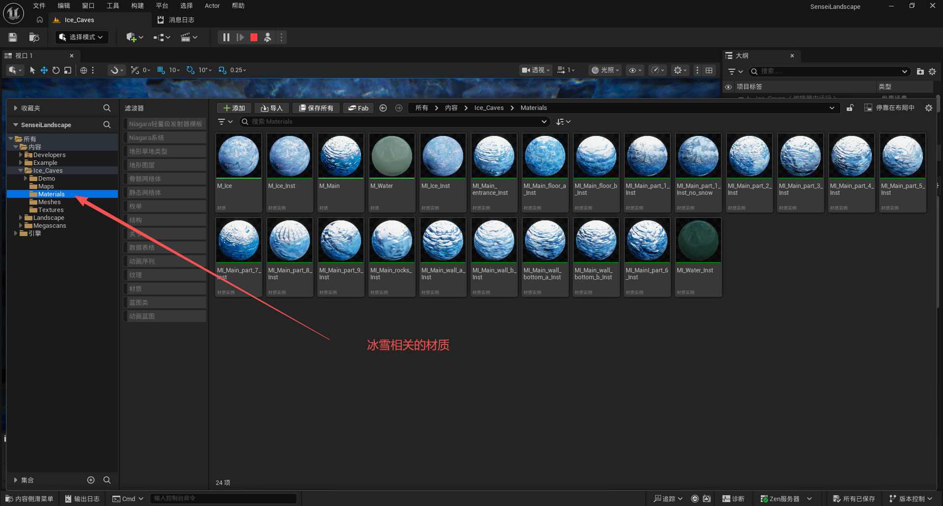Click the viewport layout grid icon
The height and width of the screenshot is (506, 943).
(709, 70)
